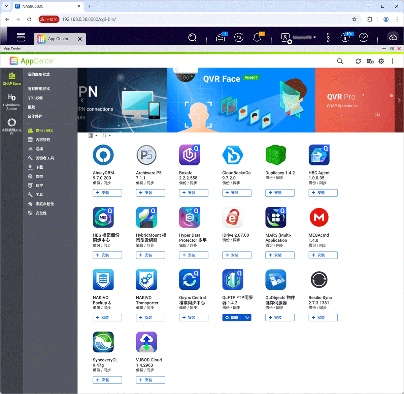404x394 pixels.
Task: Select 推薦 category
Action: pyautogui.click(x=31, y=107)
